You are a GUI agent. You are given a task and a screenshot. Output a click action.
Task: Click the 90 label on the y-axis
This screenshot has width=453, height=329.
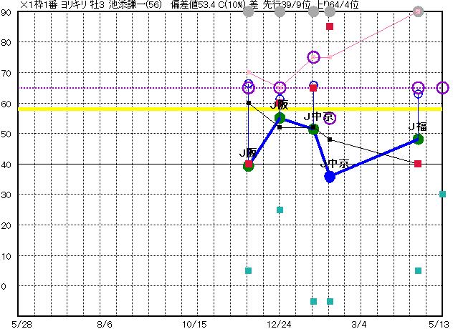point(7,11)
